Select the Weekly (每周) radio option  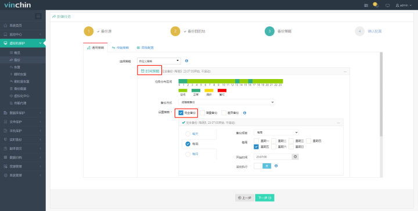[188, 144]
